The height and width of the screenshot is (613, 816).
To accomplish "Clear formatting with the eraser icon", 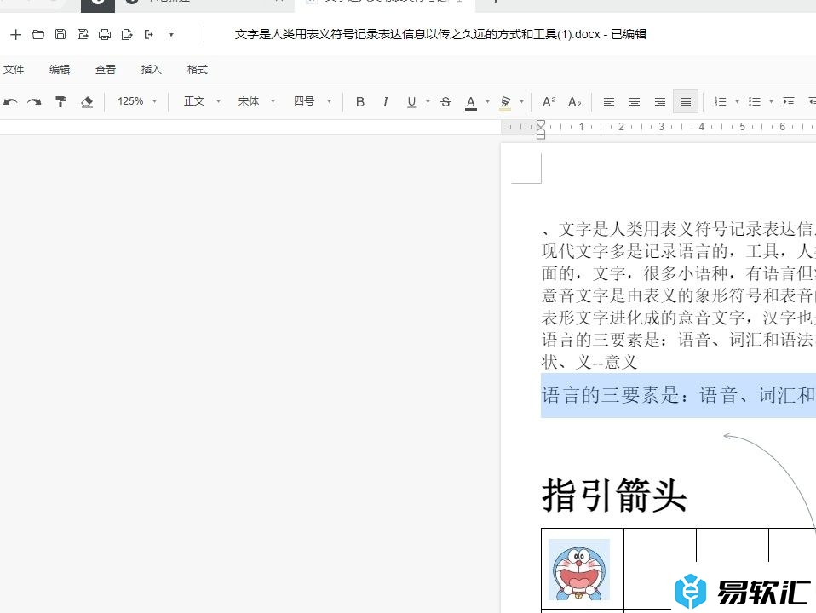I will [x=87, y=102].
